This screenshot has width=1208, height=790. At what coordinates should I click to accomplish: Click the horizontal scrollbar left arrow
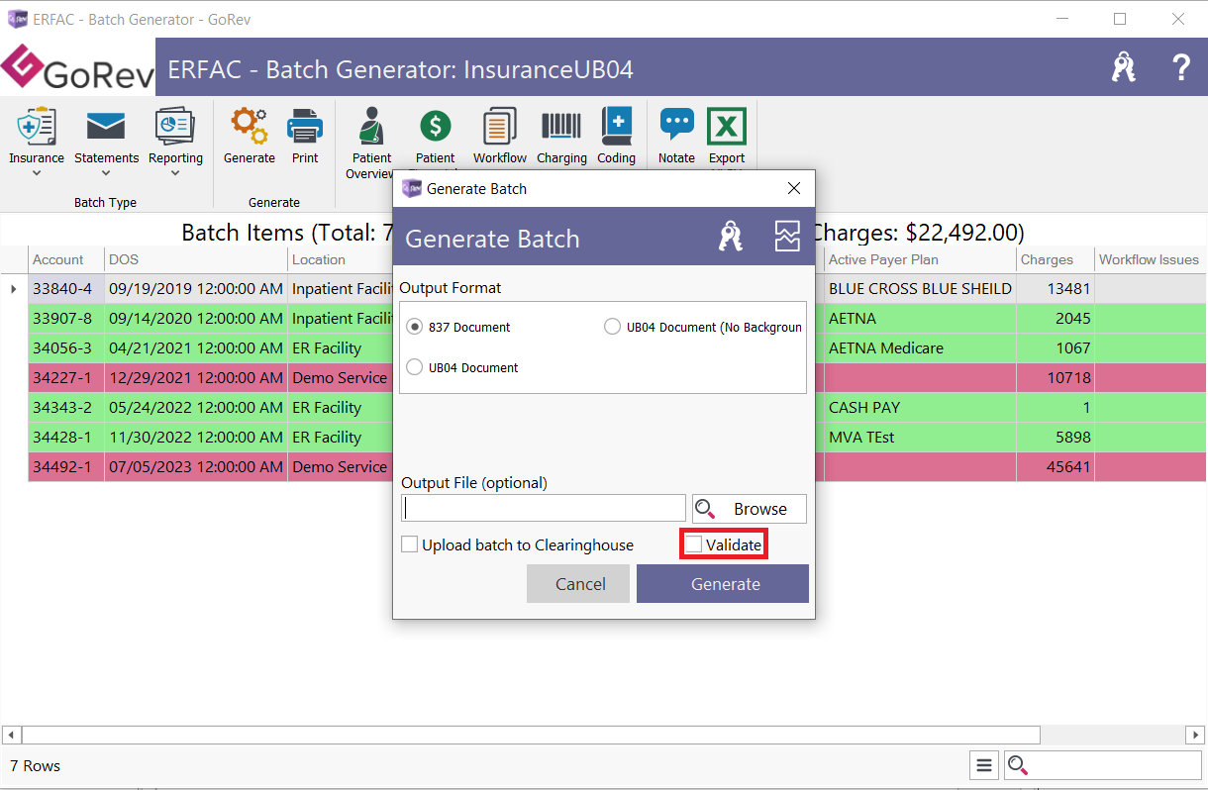pos(10,736)
